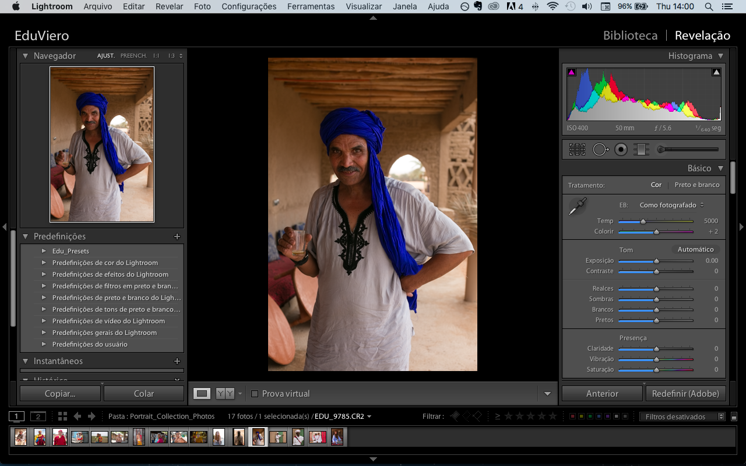
Task: Select the Crop Overlay tool
Action: pyautogui.click(x=576, y=149)
